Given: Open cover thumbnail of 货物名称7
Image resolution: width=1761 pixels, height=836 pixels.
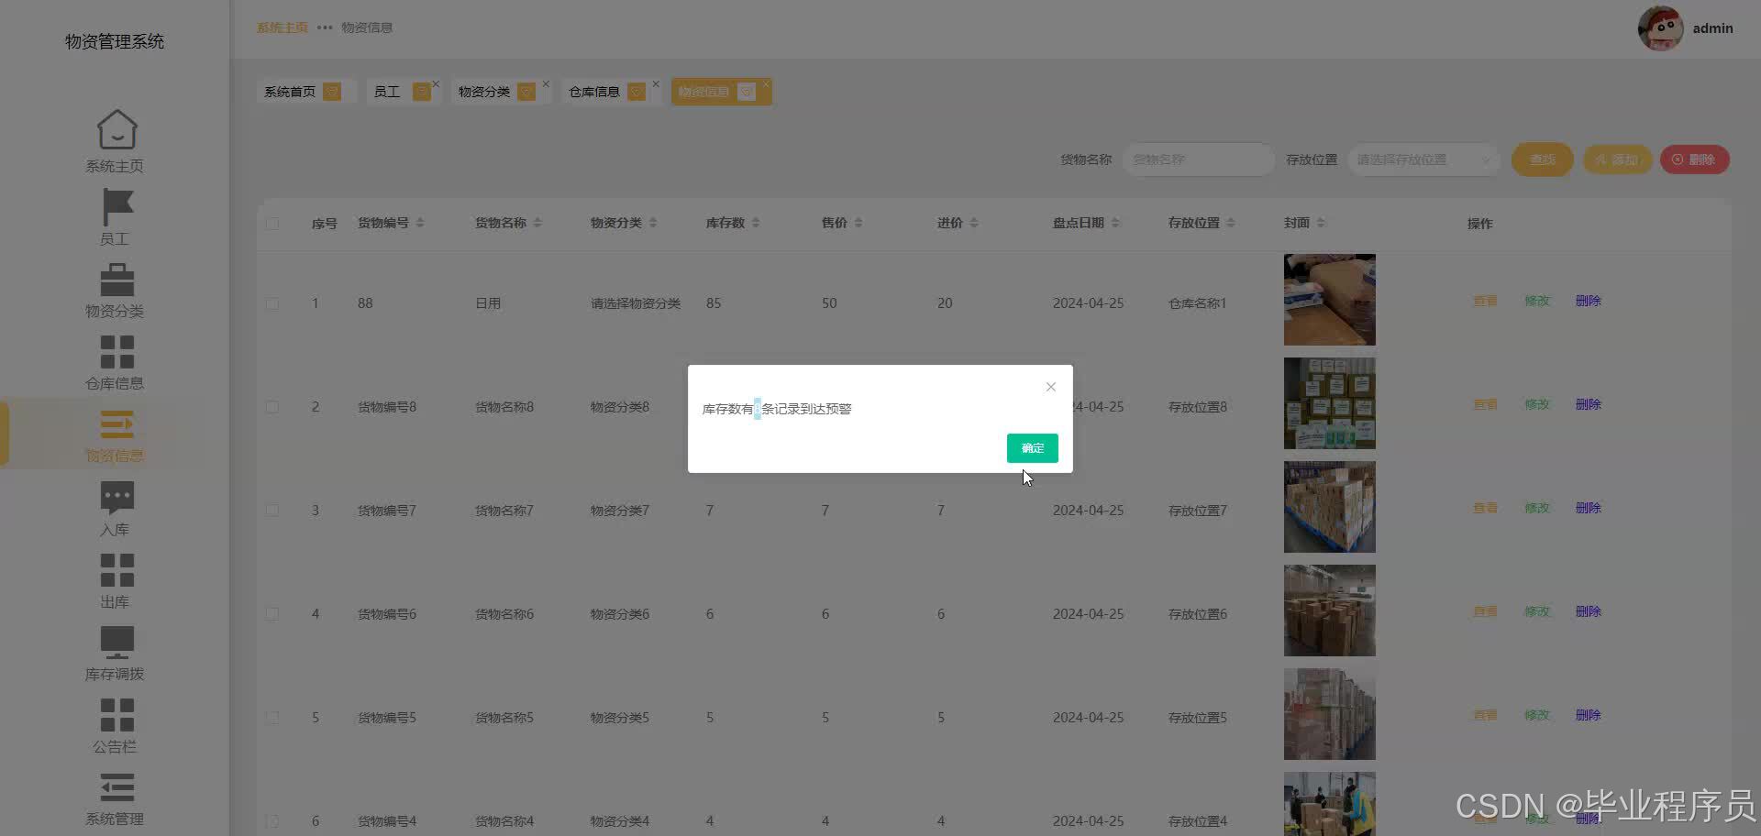Looking at the screenshot, I should 1330,507.
